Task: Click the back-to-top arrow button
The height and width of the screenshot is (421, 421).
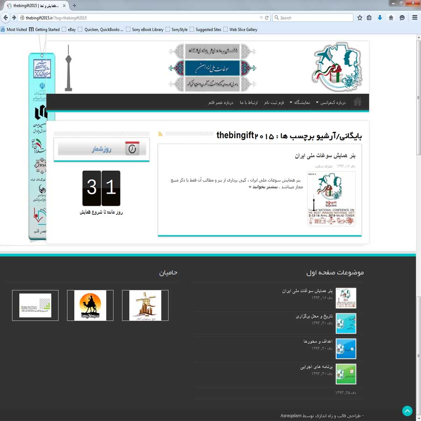Action: pos(407,411)
